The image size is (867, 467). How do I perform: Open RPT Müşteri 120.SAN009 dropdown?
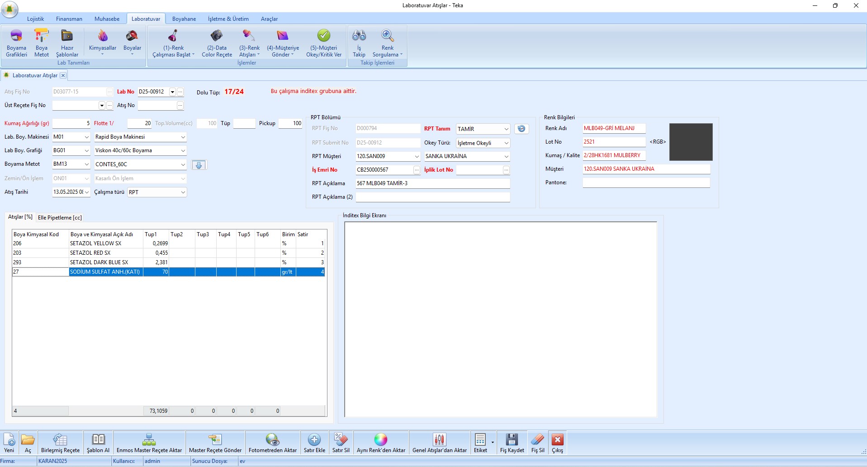[x=417, y=156]
